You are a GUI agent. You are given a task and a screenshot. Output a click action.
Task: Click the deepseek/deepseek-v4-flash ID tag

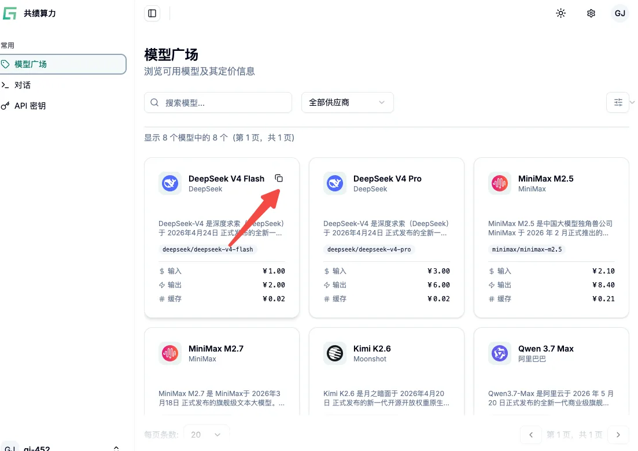[x=208, y=249]
